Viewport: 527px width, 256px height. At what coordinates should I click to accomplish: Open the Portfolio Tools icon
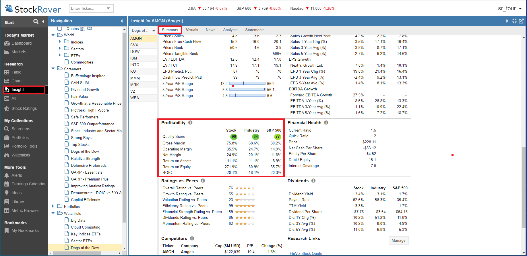pyautogui.click(x=7, y=146)
